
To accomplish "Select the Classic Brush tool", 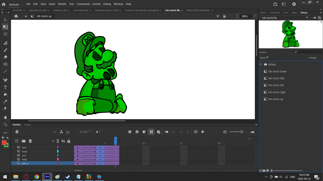I will tap(5, 50).
